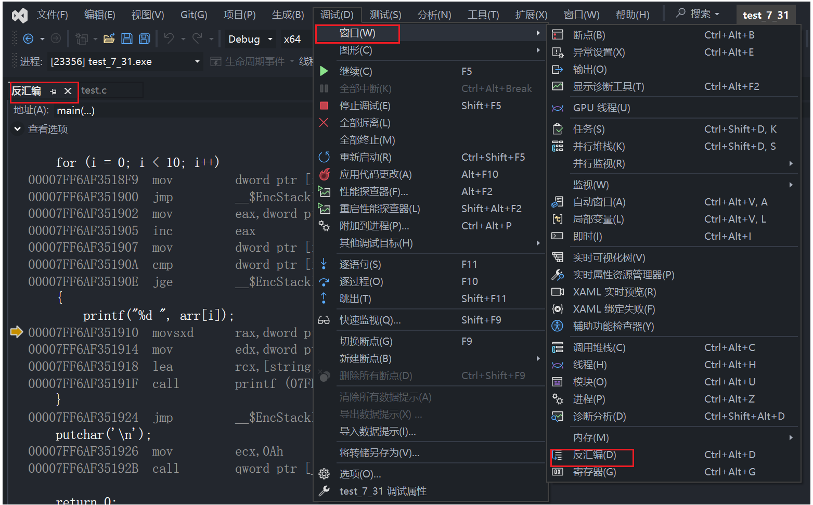Click 重新启动(R) restart entry
This screenshot has width=813, height=505.
pos(431,157)
